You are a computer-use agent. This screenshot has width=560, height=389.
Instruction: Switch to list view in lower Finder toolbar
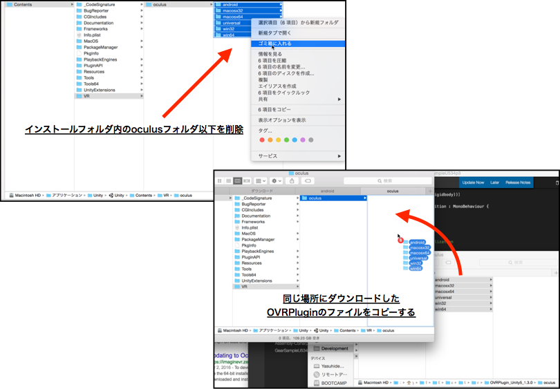(229, 181)
